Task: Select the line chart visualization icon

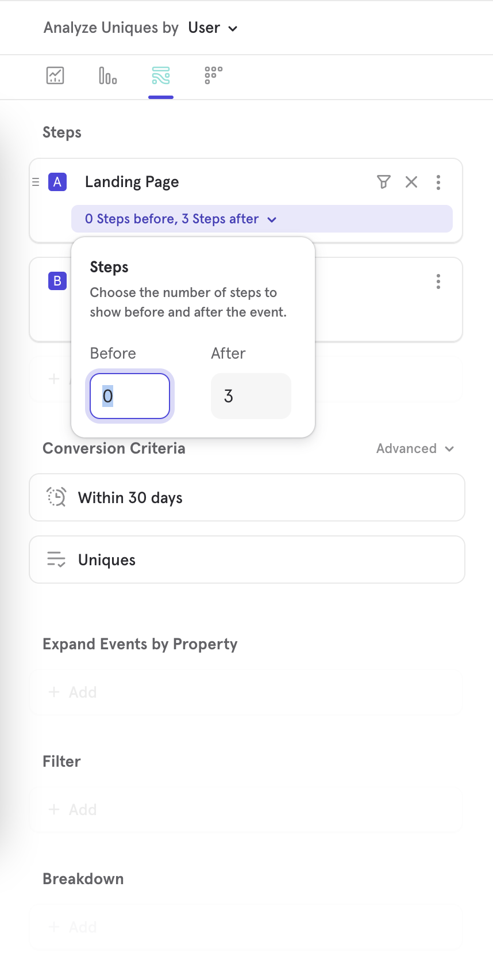Action: pyautogui.click(x=55, y=75)
